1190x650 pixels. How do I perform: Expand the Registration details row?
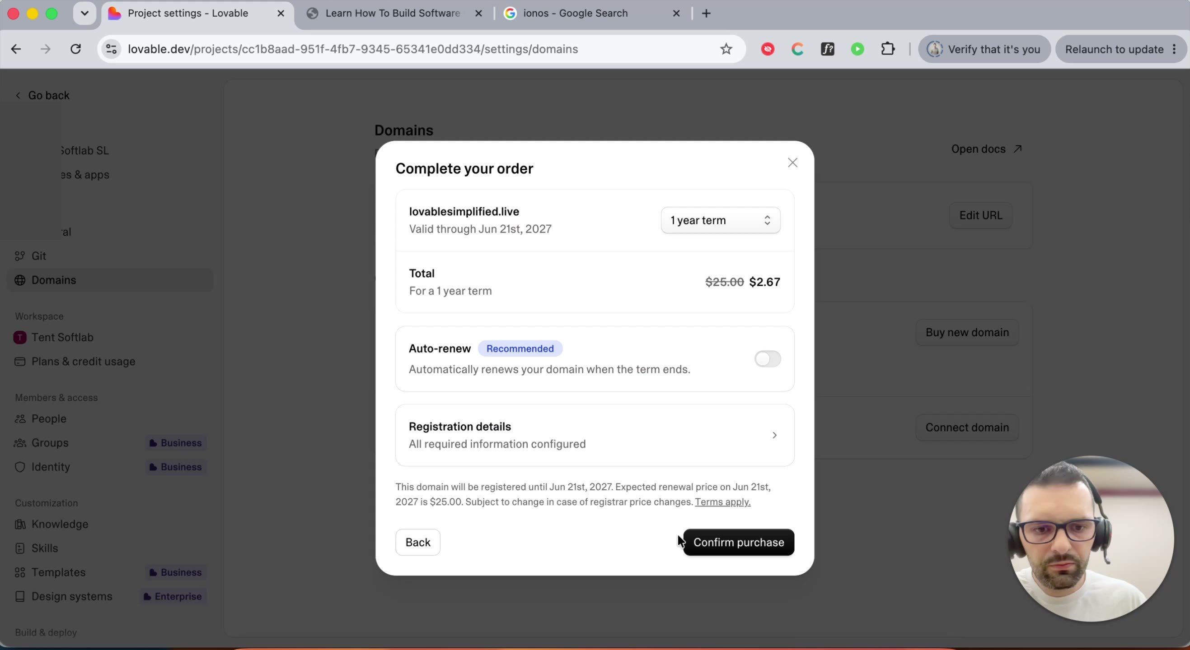(595, 435)
